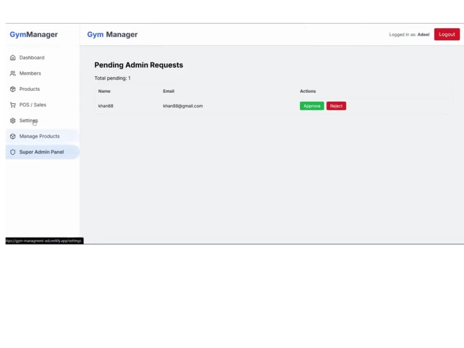464x348 pixels.
Task: Click the POS / Sales cart icon
Action: [13, 105]
